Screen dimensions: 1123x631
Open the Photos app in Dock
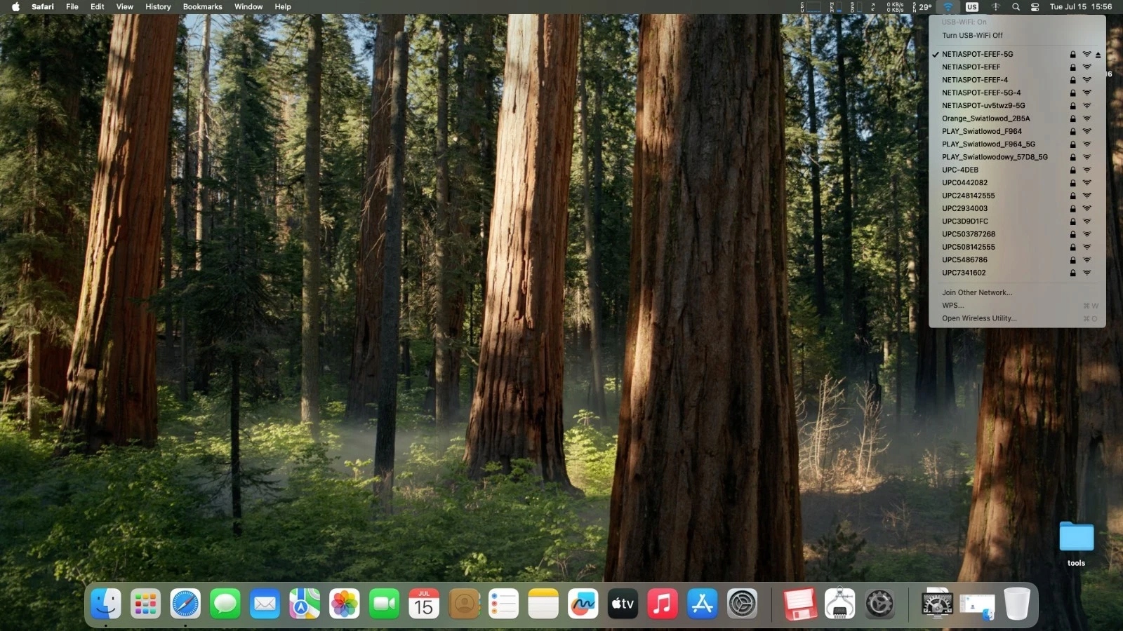pos(344,604)
